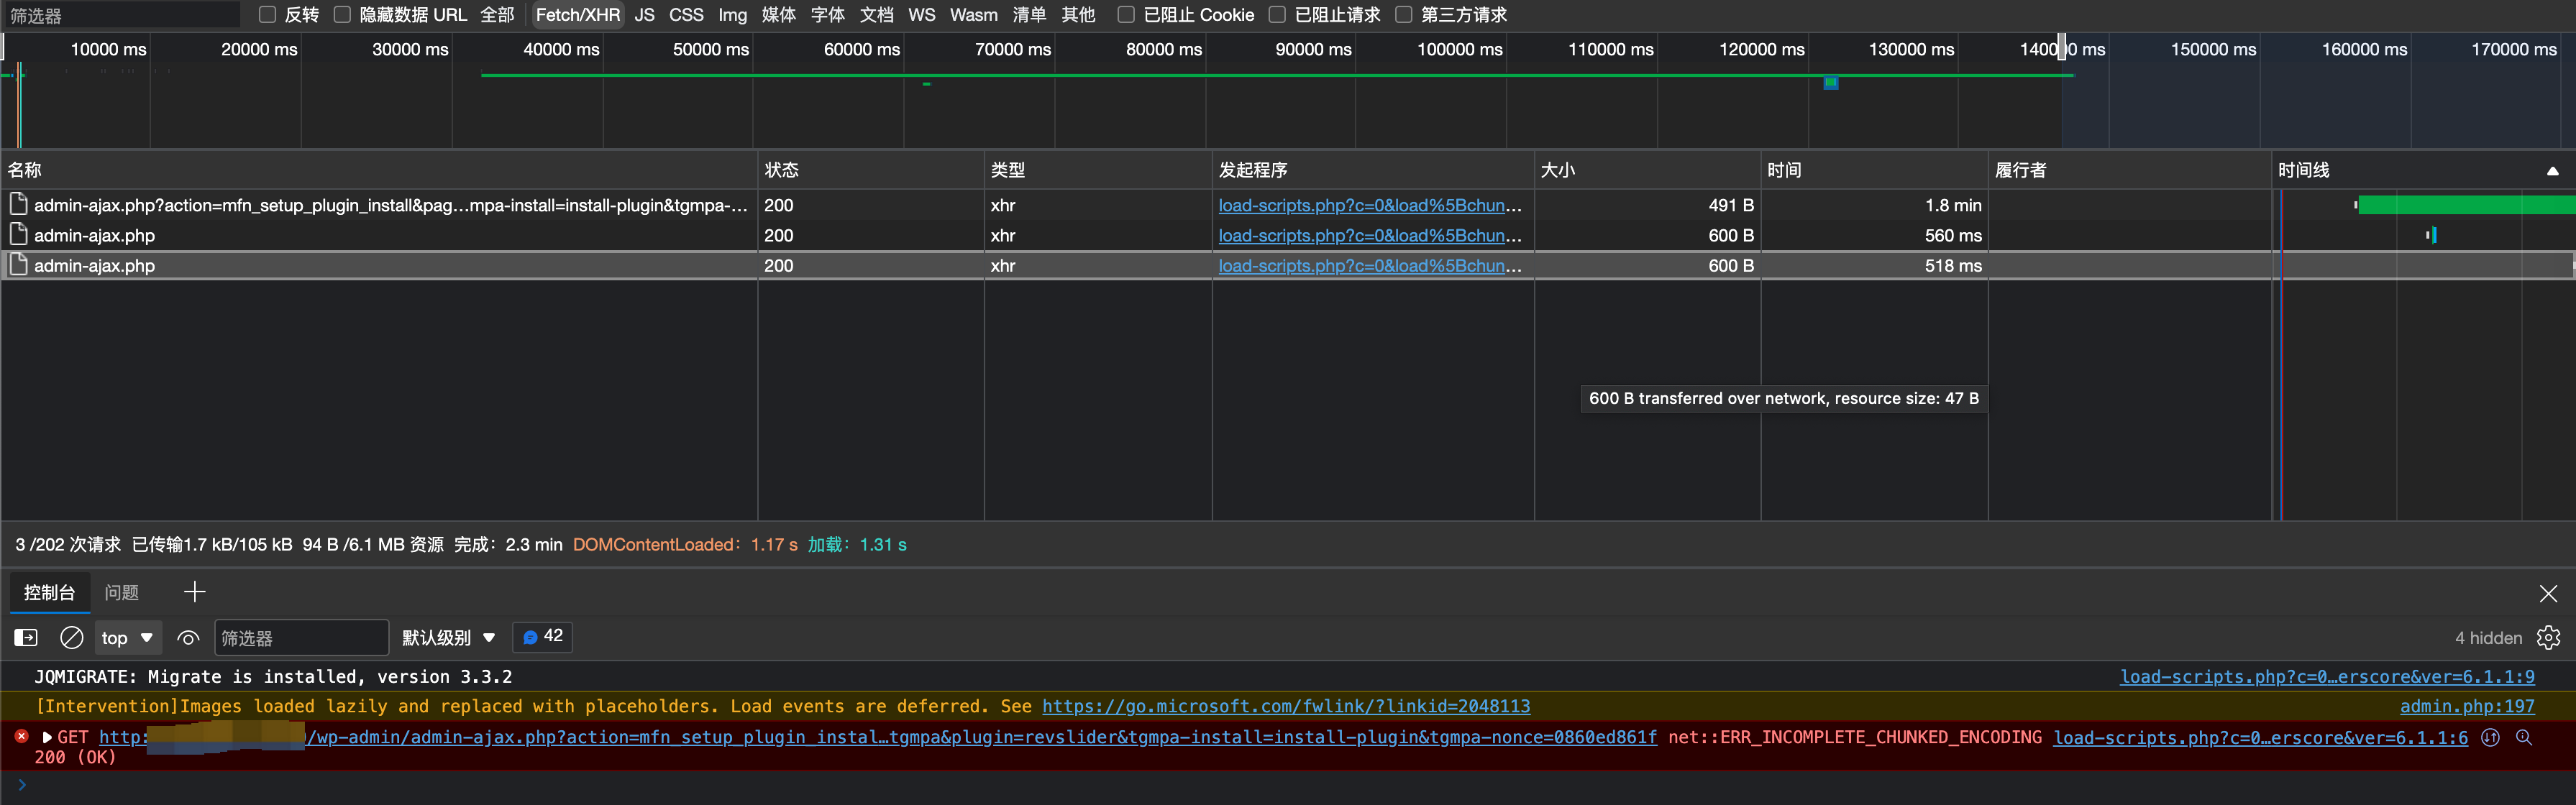2576x805 pixels.
Task: Select the CSS filter
Action: click(686, 15)
